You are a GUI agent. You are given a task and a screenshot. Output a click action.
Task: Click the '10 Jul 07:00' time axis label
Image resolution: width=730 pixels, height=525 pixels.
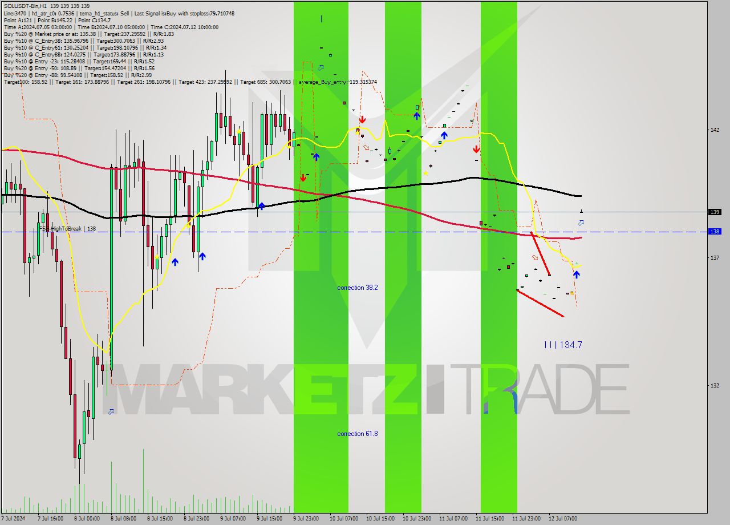pyautogui.click(x=343, y=519)
